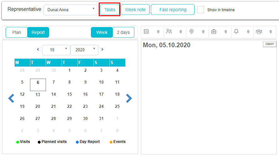Open the Tasks button
Image resolution: width=279 pixels, height=156 pixels.
tap(110, 10)
